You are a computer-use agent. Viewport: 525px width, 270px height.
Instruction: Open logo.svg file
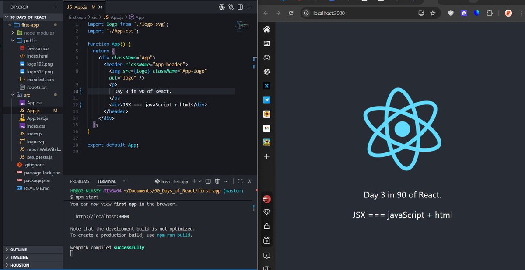36,142
